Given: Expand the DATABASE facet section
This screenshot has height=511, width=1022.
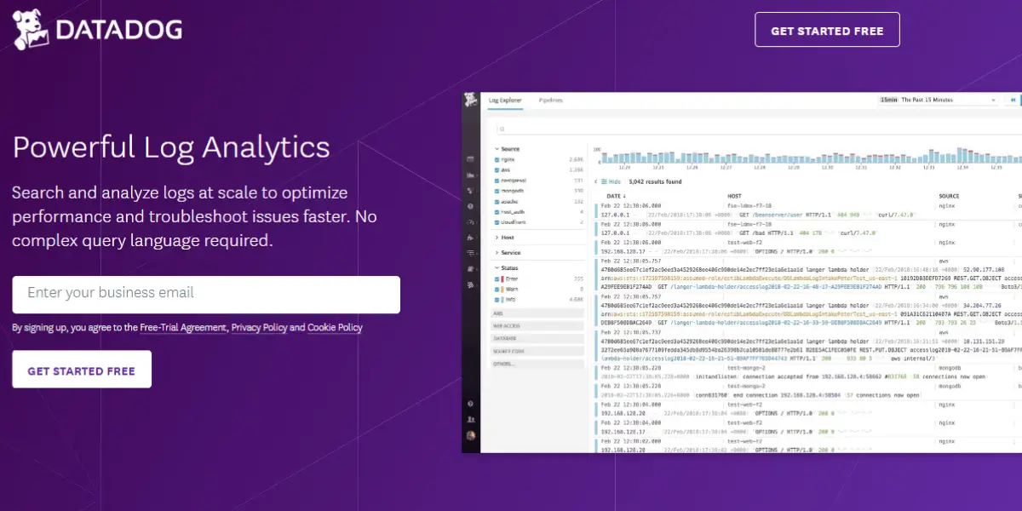Looking at the screenshot, I should click(x=538, y=338).
